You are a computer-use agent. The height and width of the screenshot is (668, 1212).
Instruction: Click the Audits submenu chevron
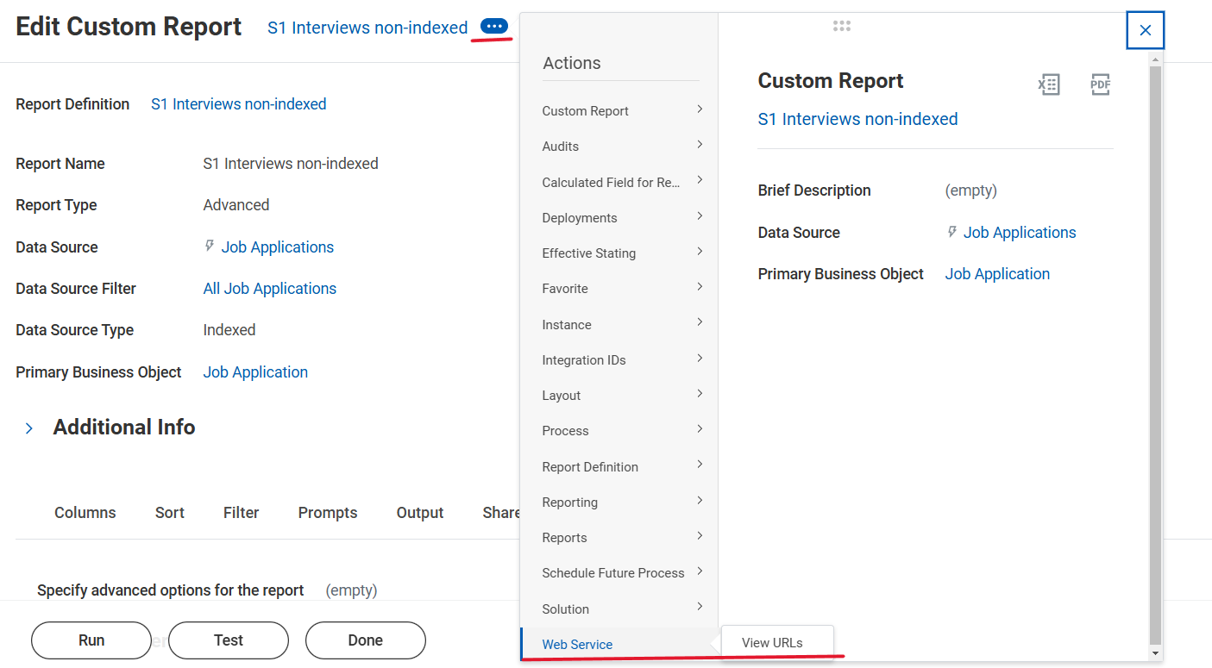pyautogui.click(x=700, y=145)
